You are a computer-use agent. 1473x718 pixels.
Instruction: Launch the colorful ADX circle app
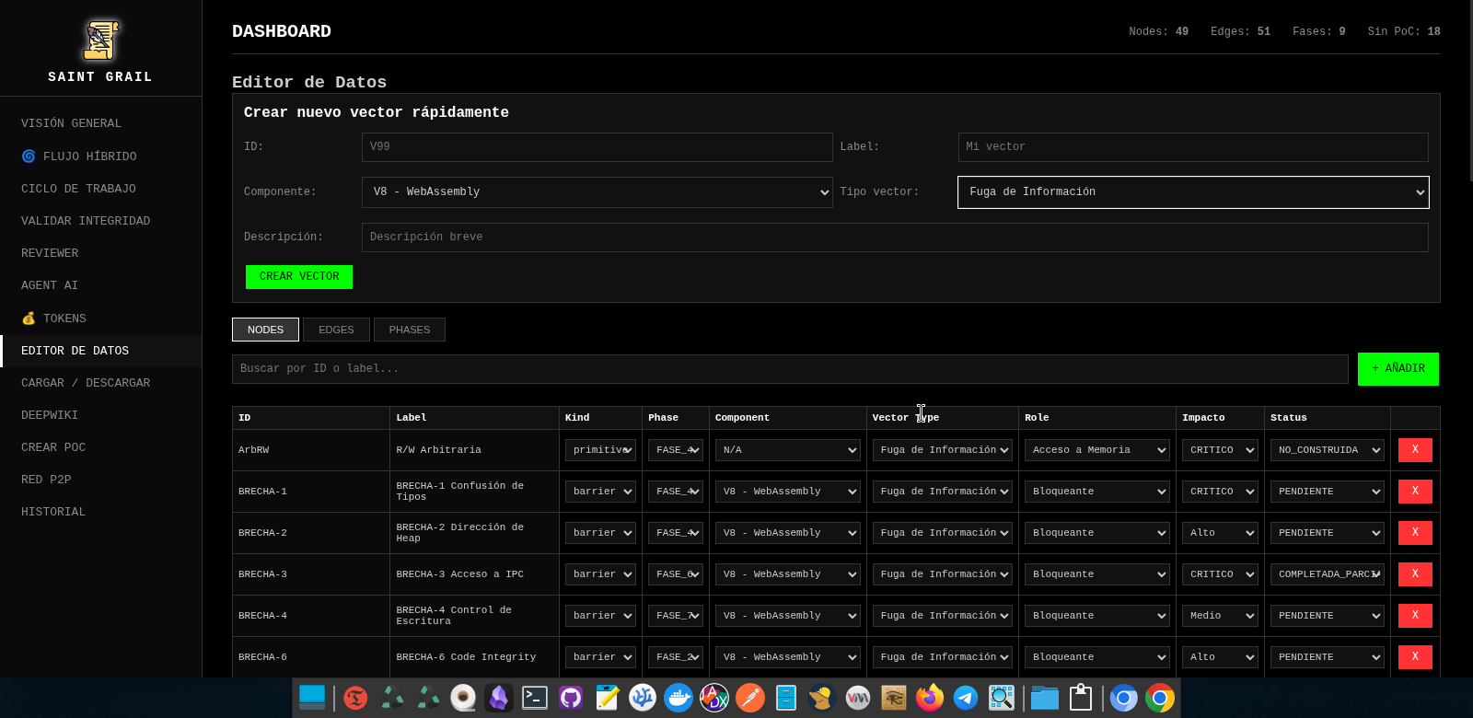tap(714, 699)
